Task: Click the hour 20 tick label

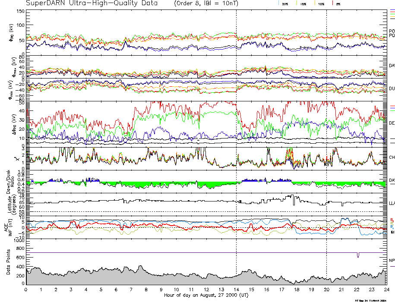Action: tap(326, 290)
